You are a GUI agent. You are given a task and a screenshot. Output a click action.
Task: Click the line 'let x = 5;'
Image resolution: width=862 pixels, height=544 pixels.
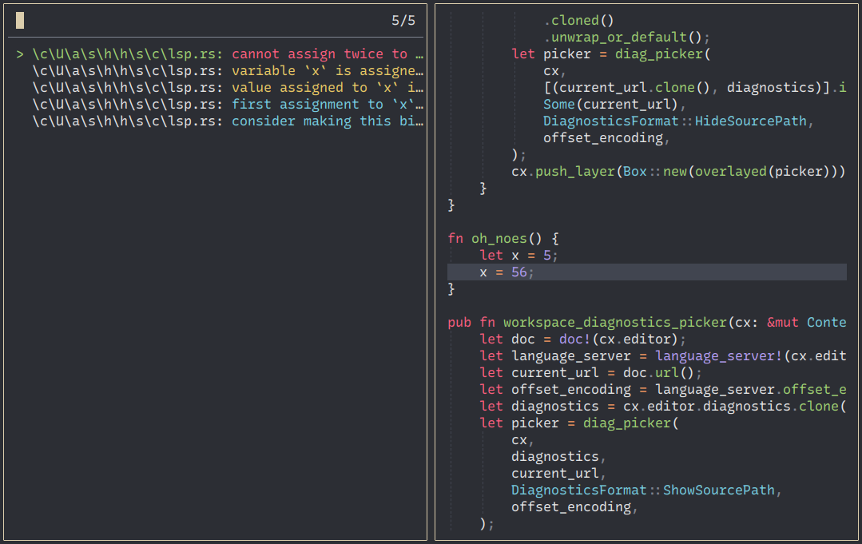(518, 256)
